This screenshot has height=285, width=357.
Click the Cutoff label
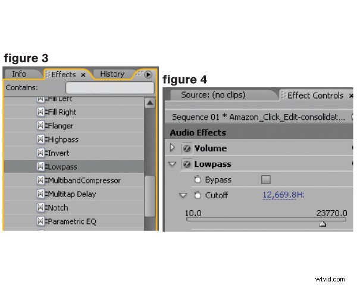(x=217, y=195)
